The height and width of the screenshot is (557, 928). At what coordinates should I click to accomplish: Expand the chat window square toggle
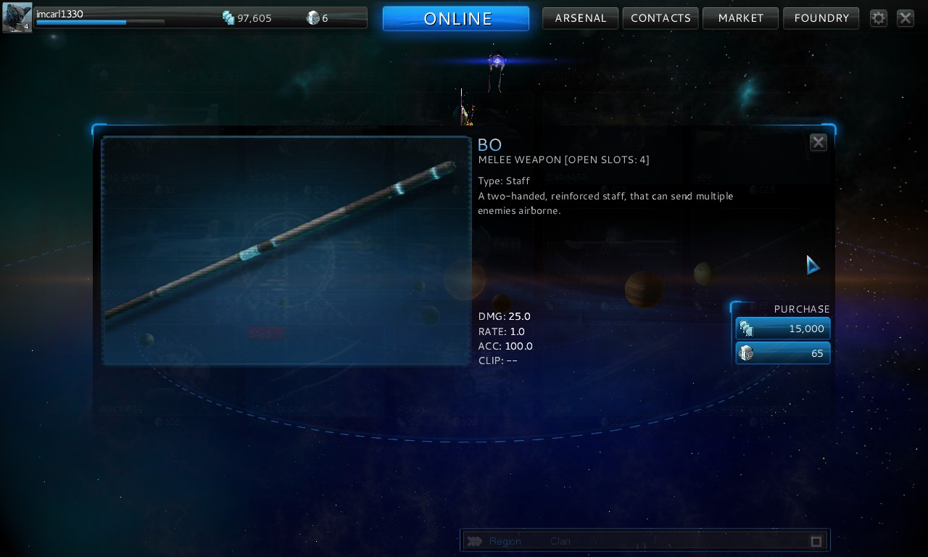click(816, 541)
